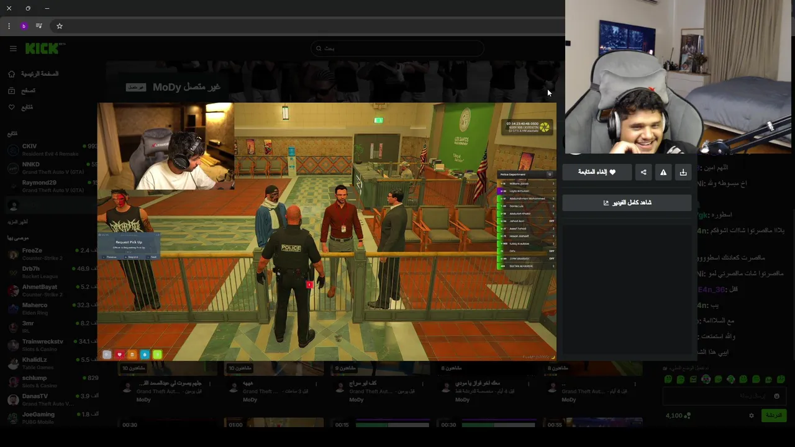The width and height of the screenshot is (795, 447).
Task: Click MoDy channel name in header
Action: 166,87
